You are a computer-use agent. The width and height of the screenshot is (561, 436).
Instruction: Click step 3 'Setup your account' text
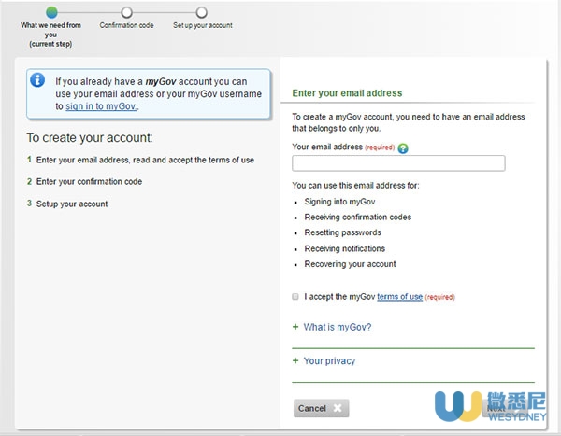point(72,204)
